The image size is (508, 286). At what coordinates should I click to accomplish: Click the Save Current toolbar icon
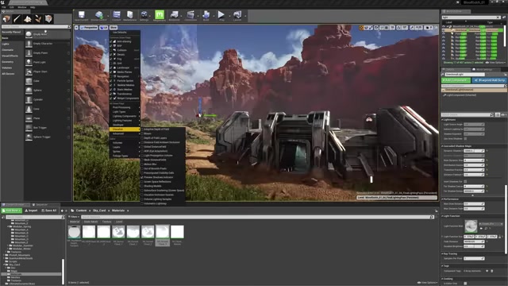click(81, 16)
